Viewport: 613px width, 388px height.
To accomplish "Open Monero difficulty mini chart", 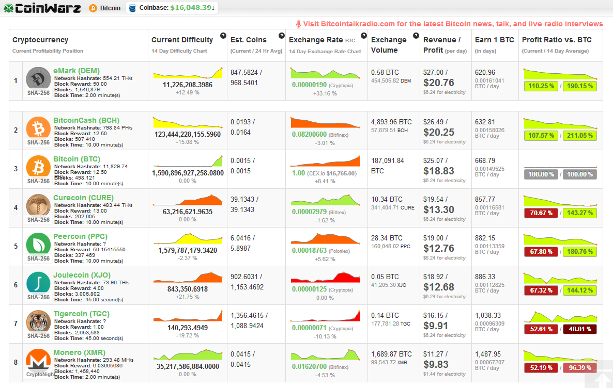I will [x=188, y=354].
